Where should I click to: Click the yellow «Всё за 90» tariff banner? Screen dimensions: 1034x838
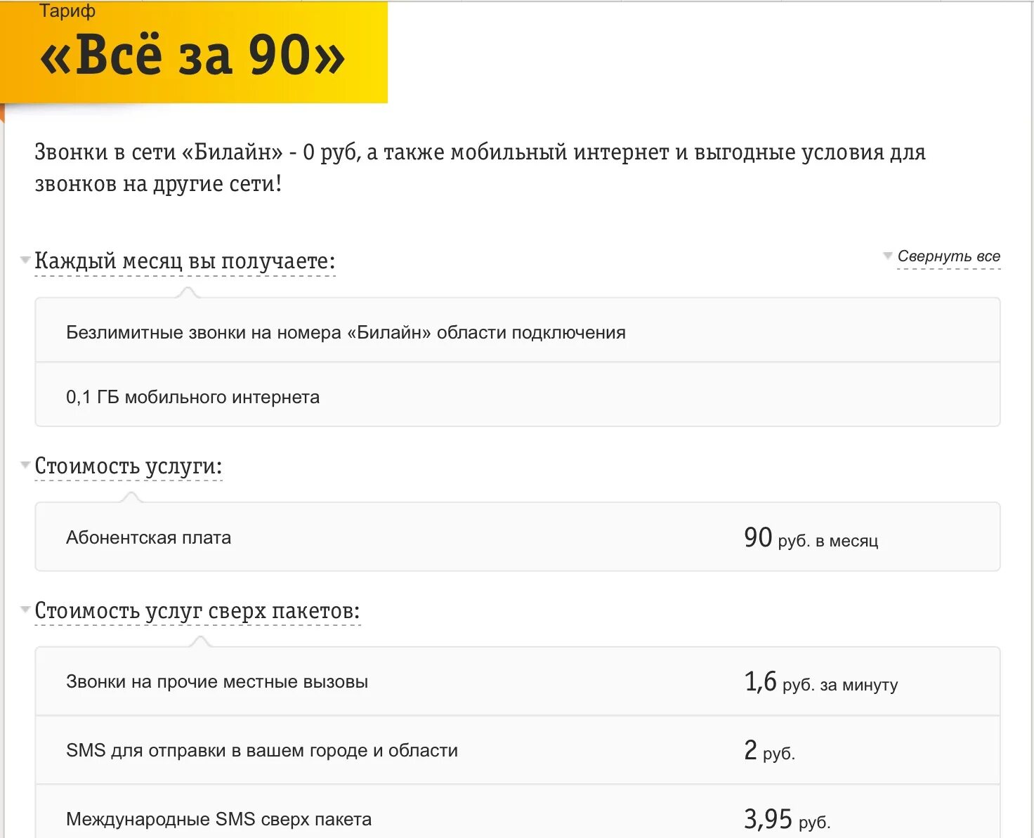pyautogui.click(x=194, y=52)
